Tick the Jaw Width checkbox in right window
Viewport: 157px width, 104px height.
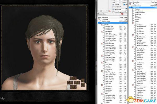point(135,64)
